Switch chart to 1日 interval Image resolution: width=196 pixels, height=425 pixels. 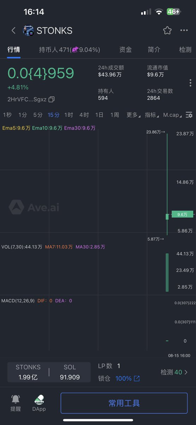coord(99,115)
